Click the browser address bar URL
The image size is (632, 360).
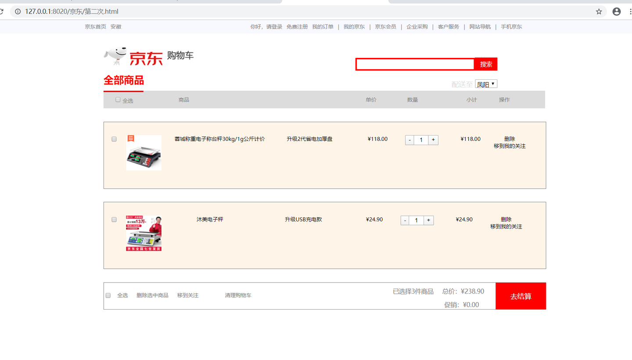[72, 12]
